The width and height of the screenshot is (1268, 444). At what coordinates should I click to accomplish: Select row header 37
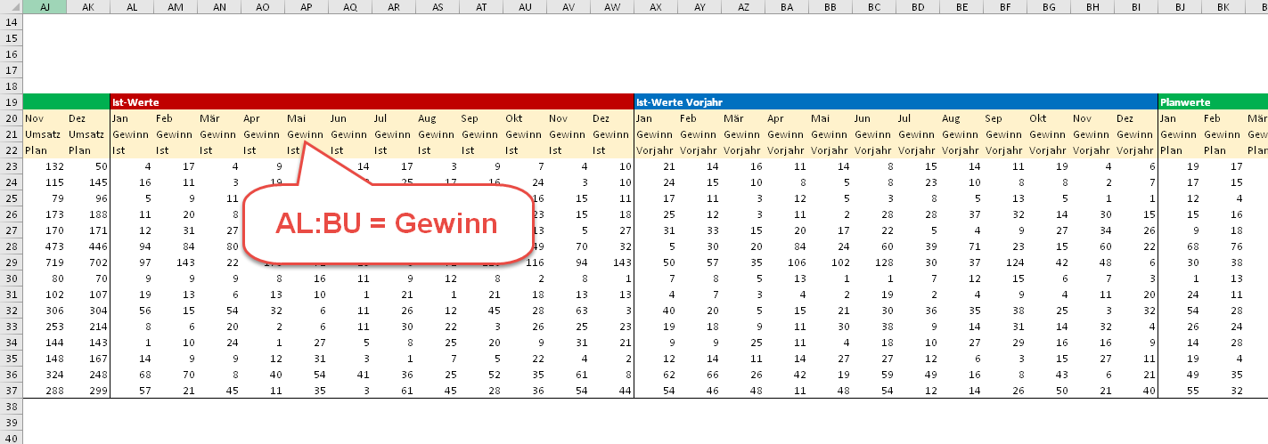(x=11, y=390)
